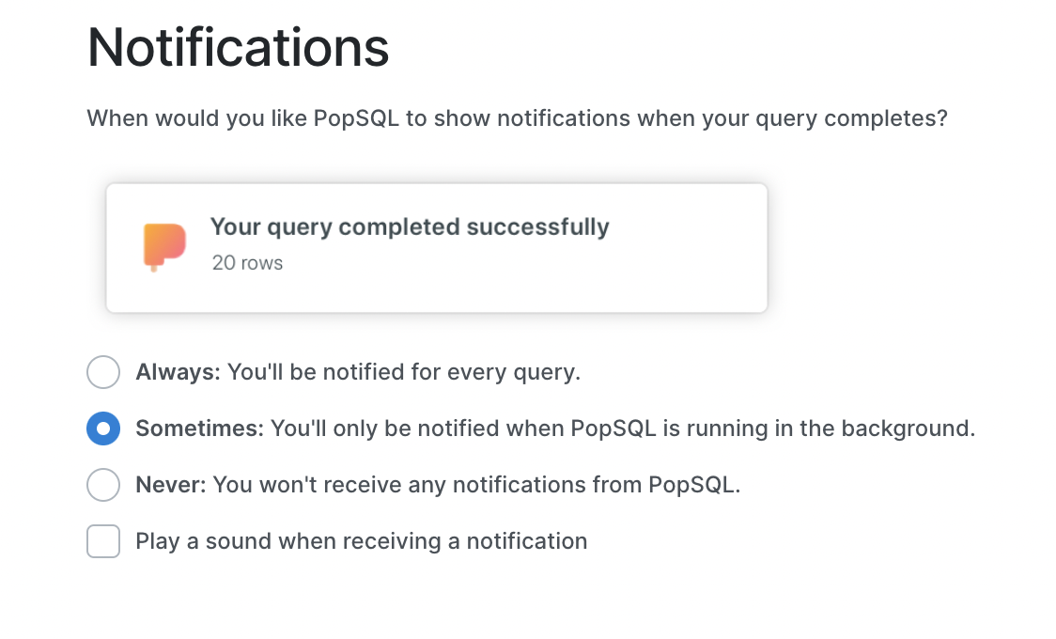This screenshot has width=1056, height=639.
Task: Select the Sometimes radio button
Action: pyautogui.click(x=103, y=429)
